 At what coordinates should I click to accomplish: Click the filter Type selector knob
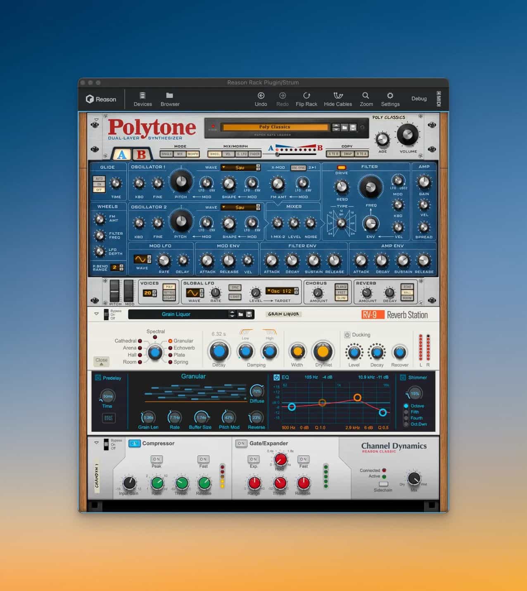click(x=341, y=223)
